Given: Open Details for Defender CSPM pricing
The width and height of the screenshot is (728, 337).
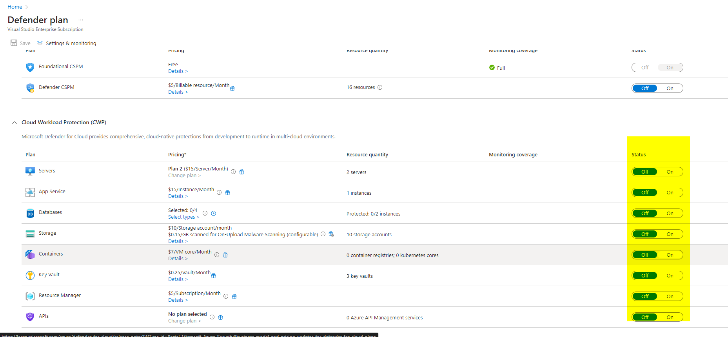Looking at the screenshot, I should [x=178, y=92].
